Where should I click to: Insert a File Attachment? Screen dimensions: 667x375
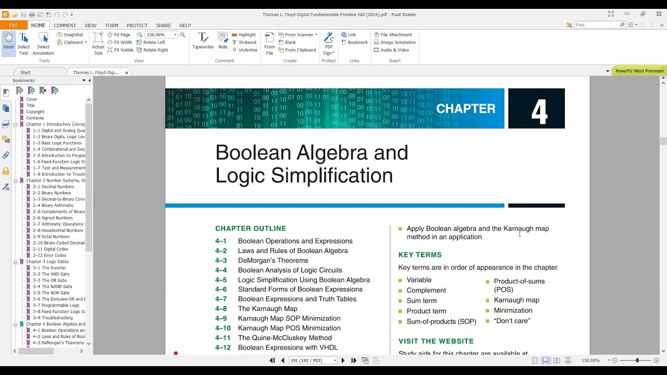(x=393, y=35)
